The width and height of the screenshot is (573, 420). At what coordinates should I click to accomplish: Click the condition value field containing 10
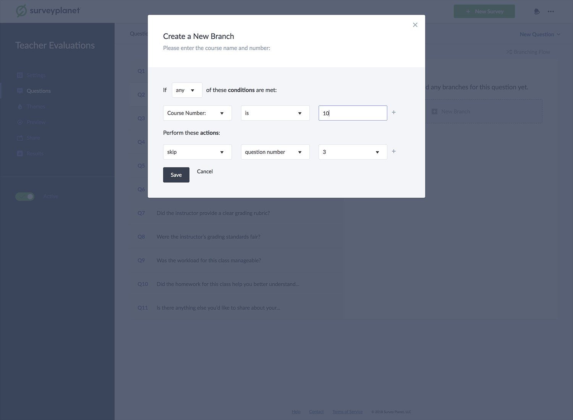click(x=353, y=113)
